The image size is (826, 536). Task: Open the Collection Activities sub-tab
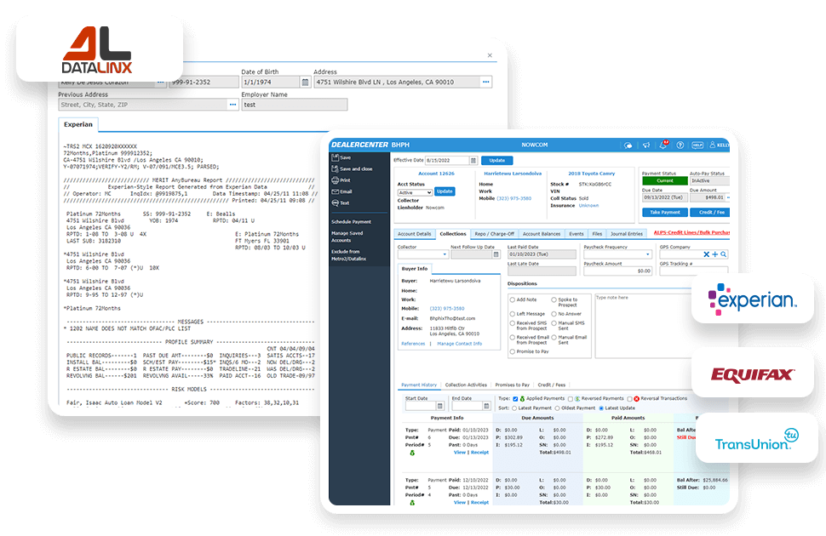click(466, 385)
